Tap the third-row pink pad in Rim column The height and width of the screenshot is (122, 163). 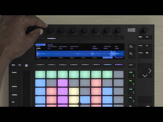tap(51, 91)
